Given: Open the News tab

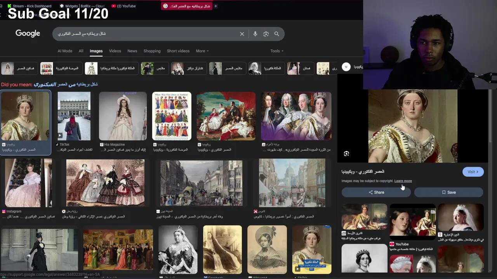Looking at the screenshot, I should point(132,51).
